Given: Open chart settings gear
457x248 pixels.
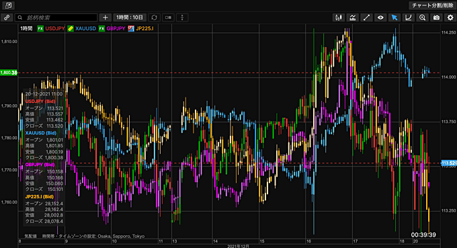Looking at the screenshot, I should tap(450, 17).
